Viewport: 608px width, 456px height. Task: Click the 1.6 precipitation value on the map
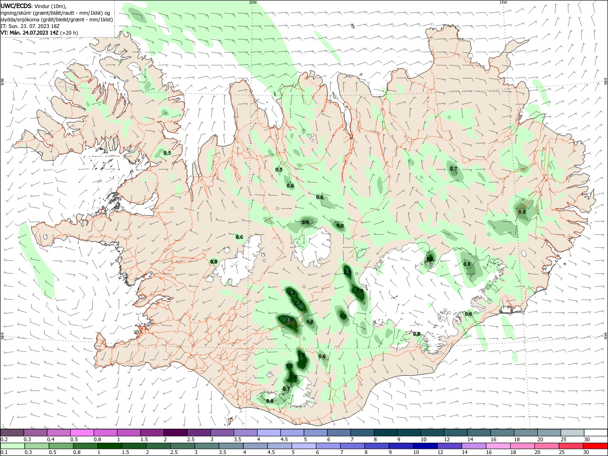pos(294,377)
